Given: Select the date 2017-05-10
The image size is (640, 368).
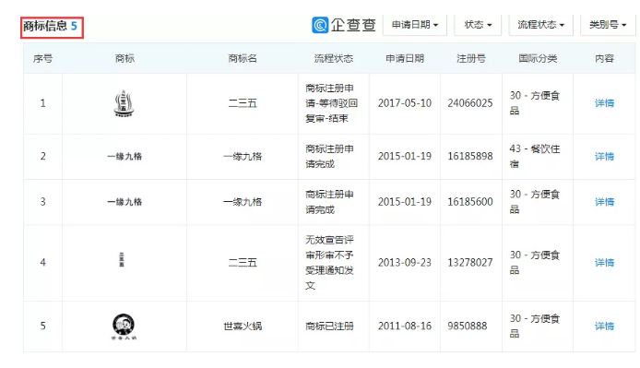Looking at the screenshot, I should click(x=405, y=103).
